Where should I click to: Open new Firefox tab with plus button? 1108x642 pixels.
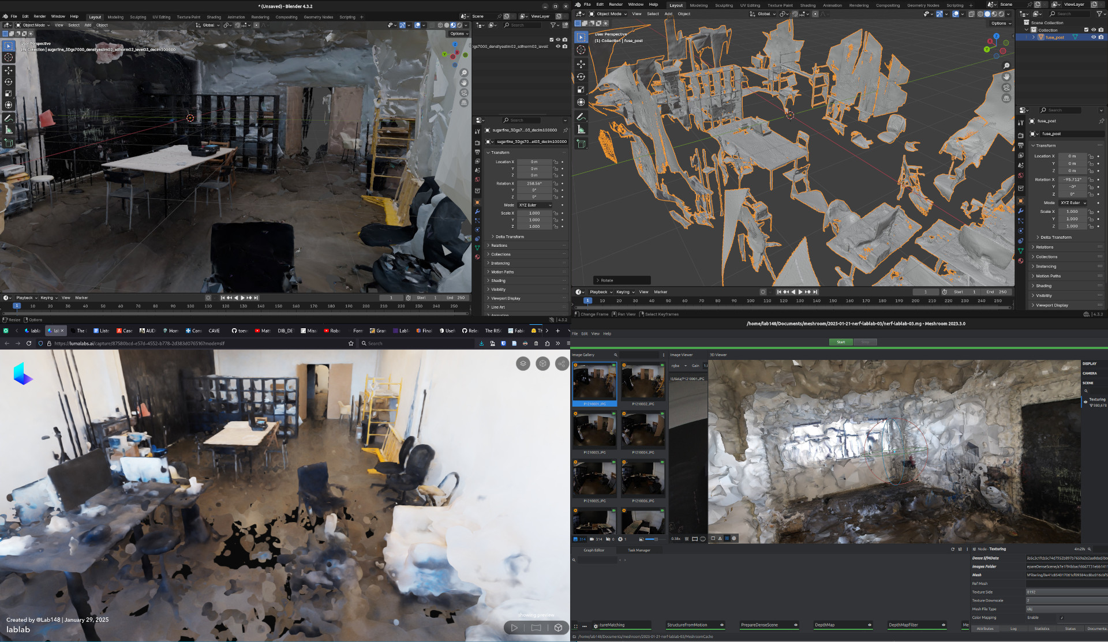coord(557,331)
